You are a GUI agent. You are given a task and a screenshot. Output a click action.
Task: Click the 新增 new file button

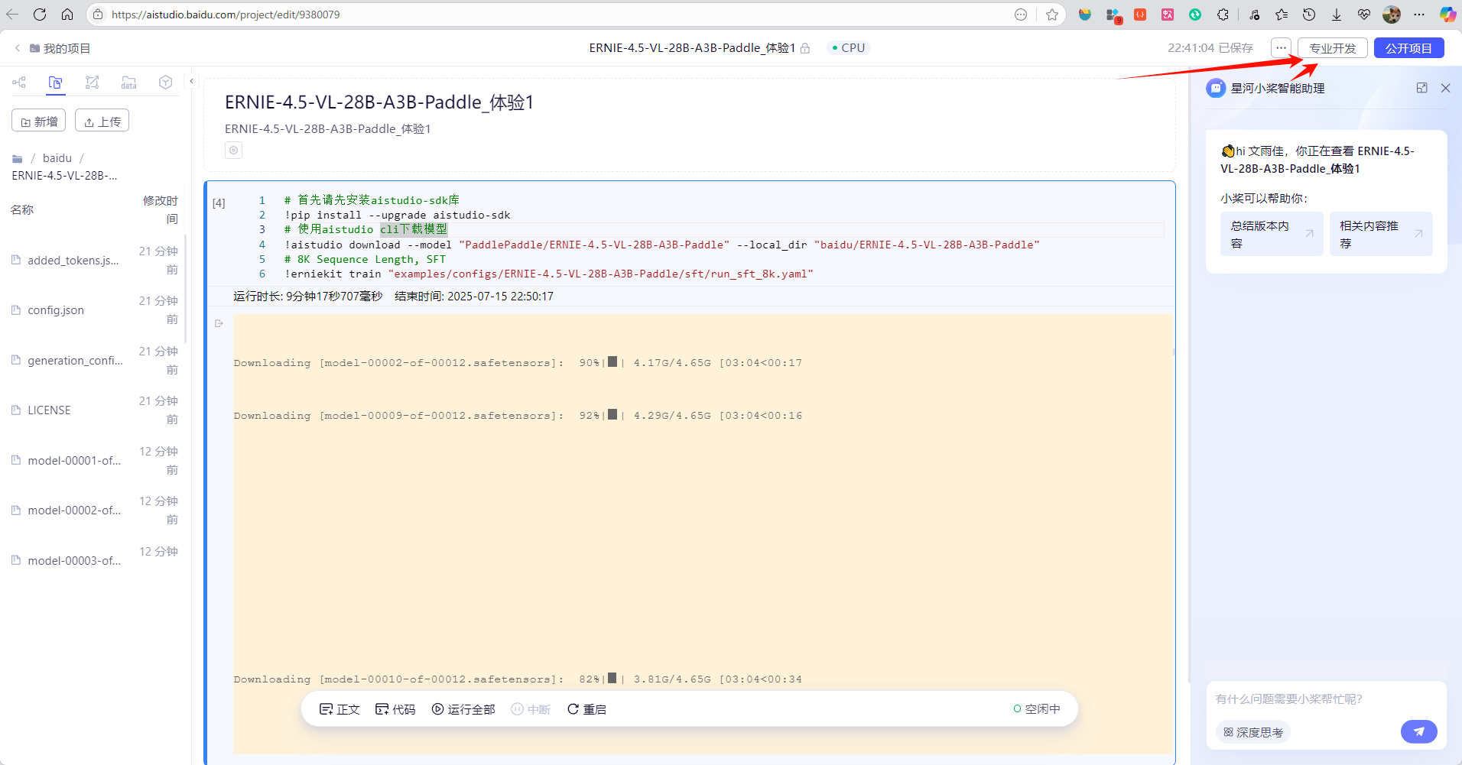pos(39,121)
